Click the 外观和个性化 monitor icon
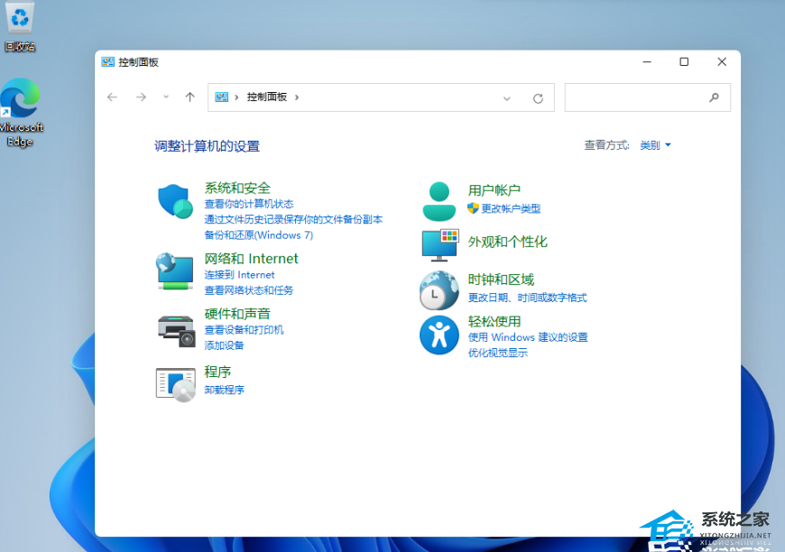This screenshot has height=552, width=785. pos(439,244)
